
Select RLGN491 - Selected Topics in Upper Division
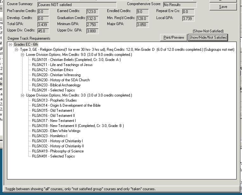tap(53, 156)
